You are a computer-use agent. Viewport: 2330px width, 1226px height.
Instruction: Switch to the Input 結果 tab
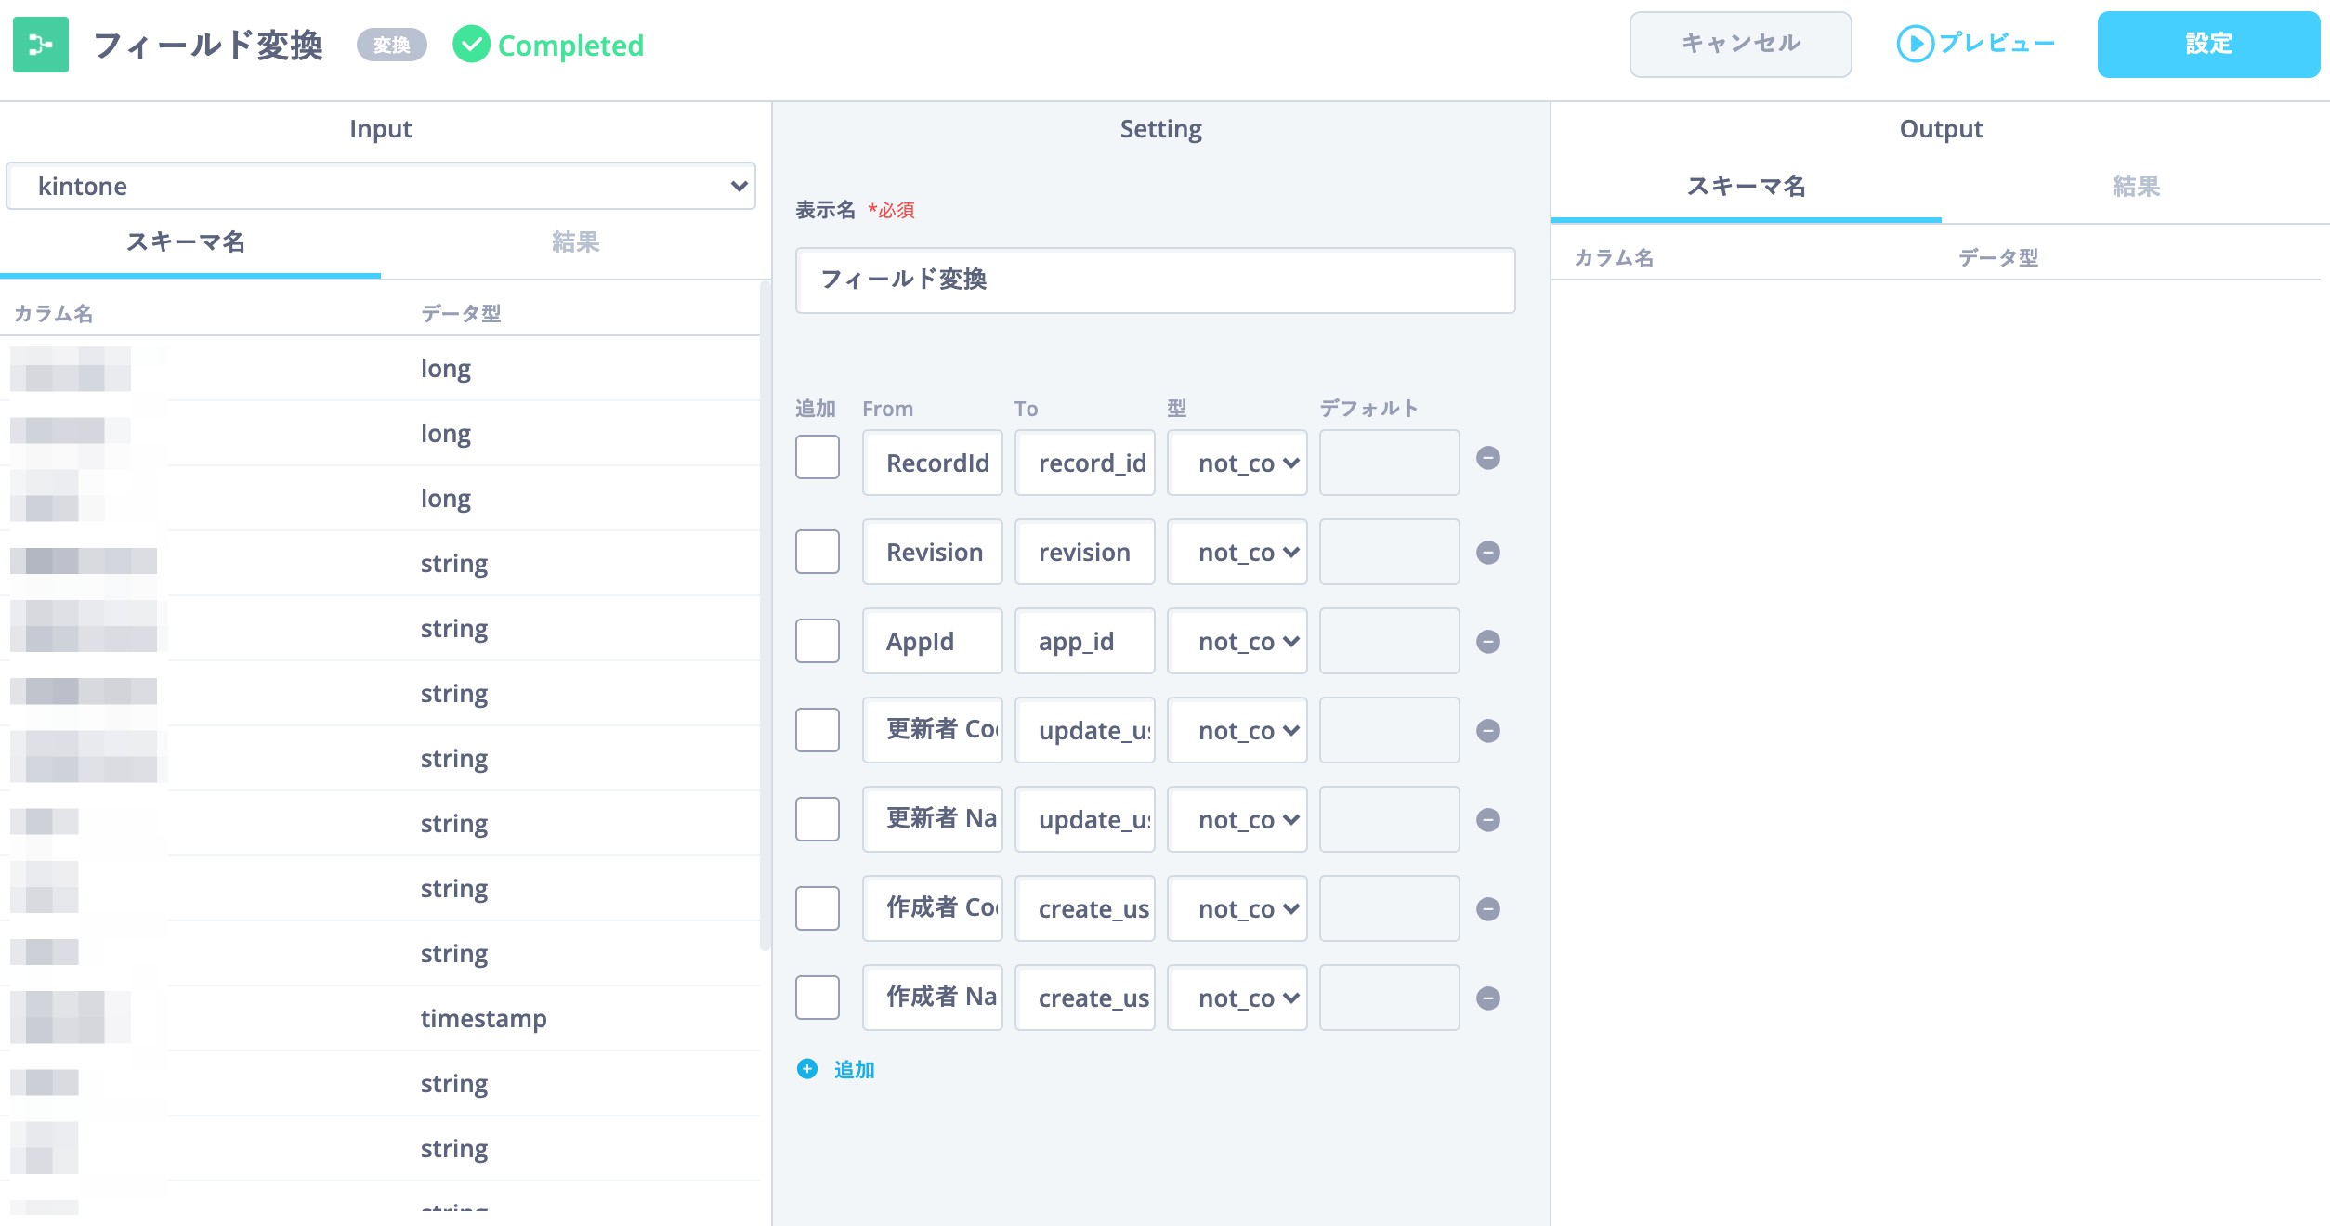tap(576, 242)
